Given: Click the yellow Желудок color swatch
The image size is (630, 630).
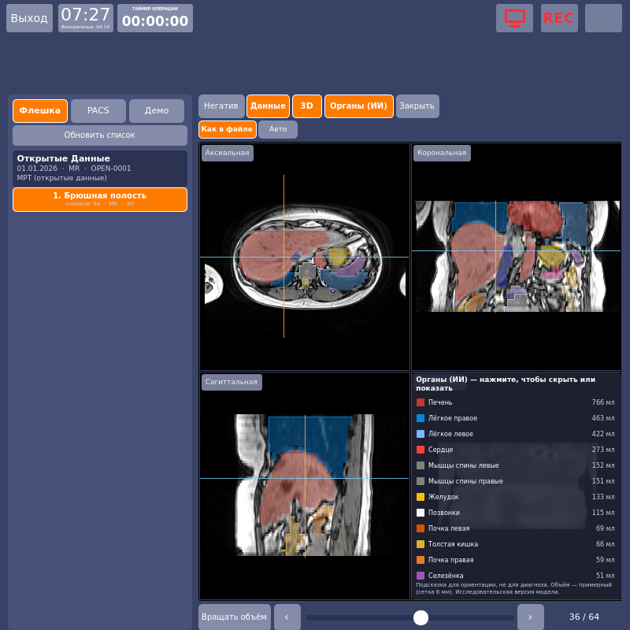Looking at the screenshot, I should 421,497.
